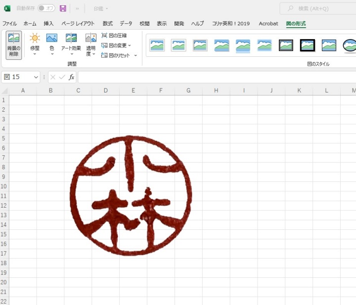
Task: Expand the アート効果 dropdown chevron
Action: [x=72, y=54]
